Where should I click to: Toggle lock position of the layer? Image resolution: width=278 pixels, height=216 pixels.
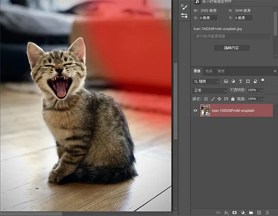click(219, 99)
